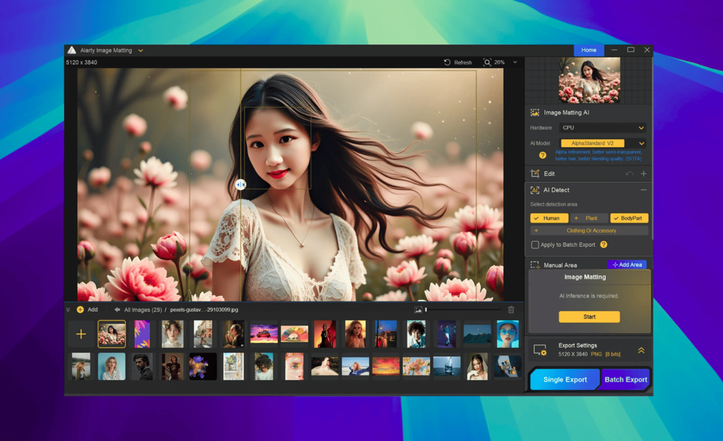The width and height of the screenshot is (723, 441).
Task: Click the Refresh icon above the canvas
Action: click(447, 62)
